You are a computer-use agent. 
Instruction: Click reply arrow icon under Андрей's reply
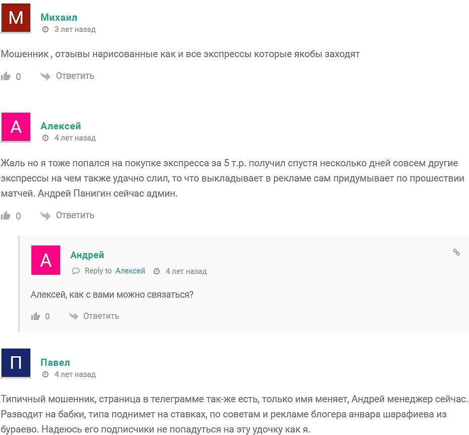point(74,316)
